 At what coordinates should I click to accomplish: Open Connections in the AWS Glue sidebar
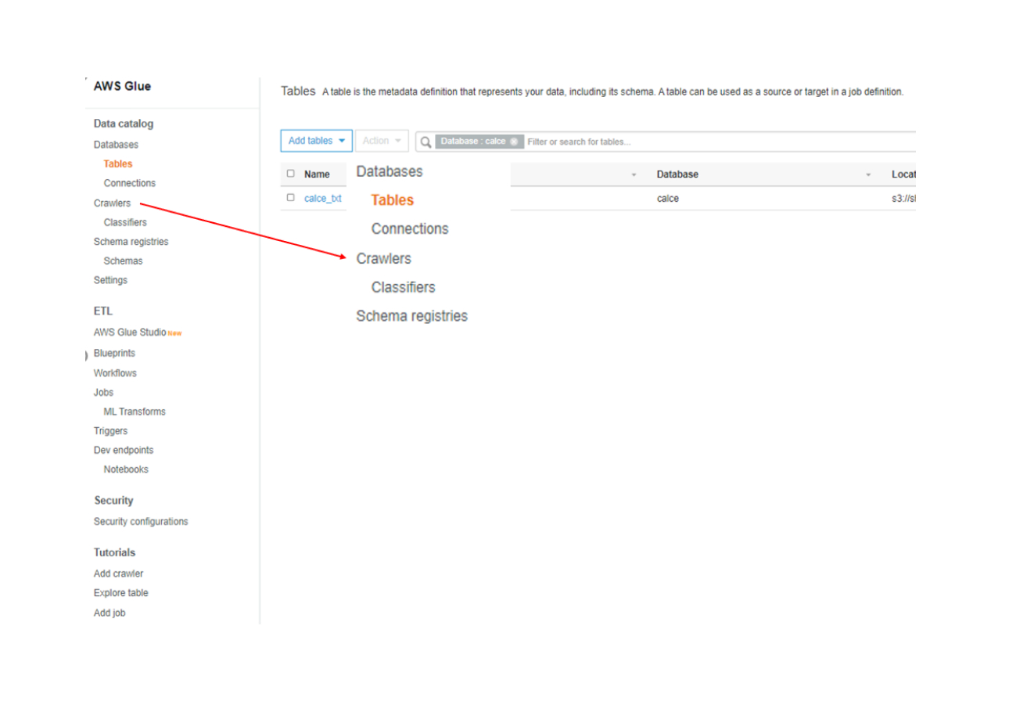click(x=129, y=183)
